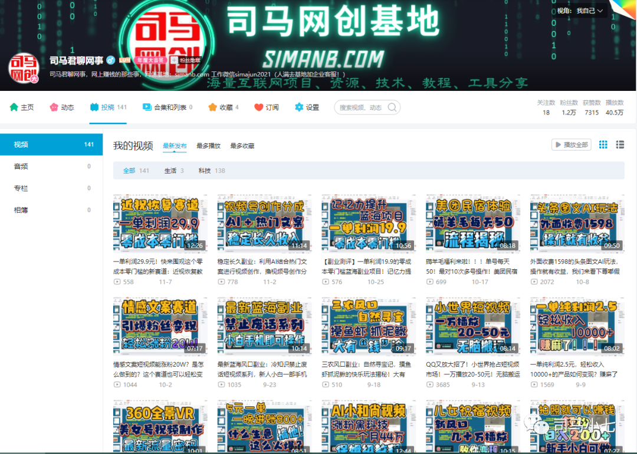
Task: Filter by 全部 141 category
Action: [136, 171]
